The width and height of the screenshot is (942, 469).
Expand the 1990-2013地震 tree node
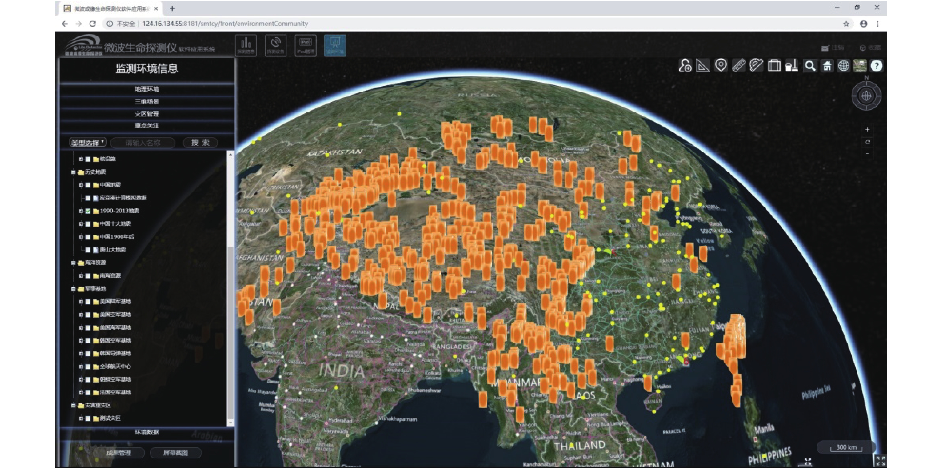click(x=81, y=211)
